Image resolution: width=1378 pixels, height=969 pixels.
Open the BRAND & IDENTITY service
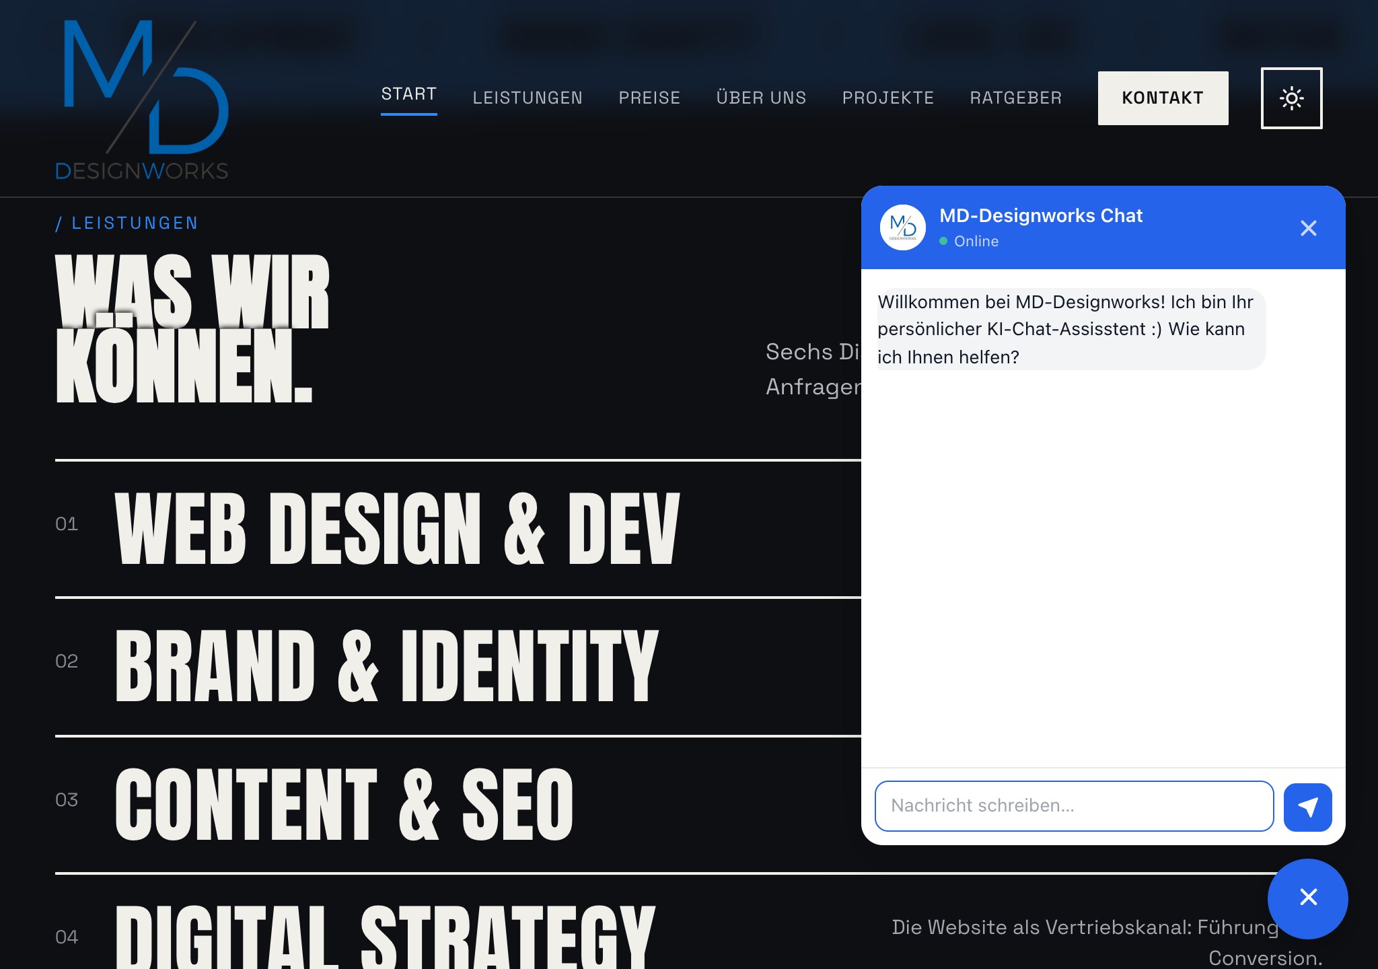[387, 666]
